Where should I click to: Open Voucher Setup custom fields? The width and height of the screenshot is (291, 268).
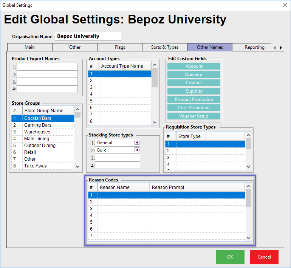[193, 116]
